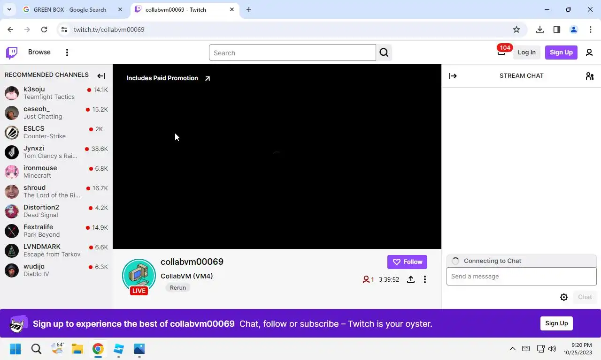
Task: Open caseoh_ recommended channel
Action: click(x=56, y=112)
